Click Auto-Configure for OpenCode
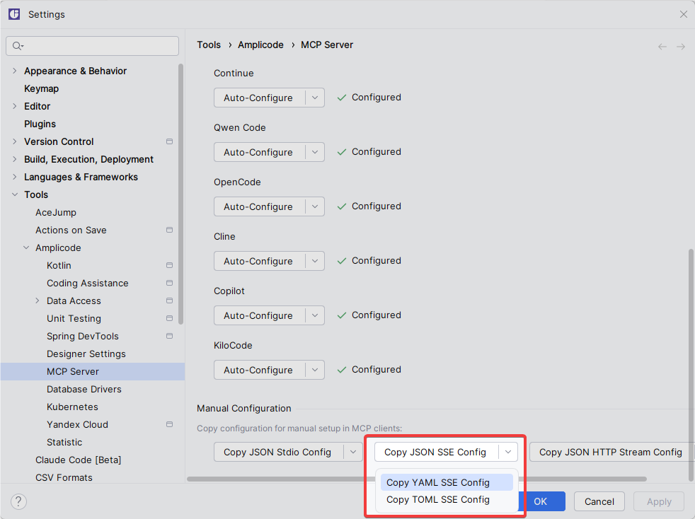The height and width of the screenshot is (519, 695). pos(259,206)
